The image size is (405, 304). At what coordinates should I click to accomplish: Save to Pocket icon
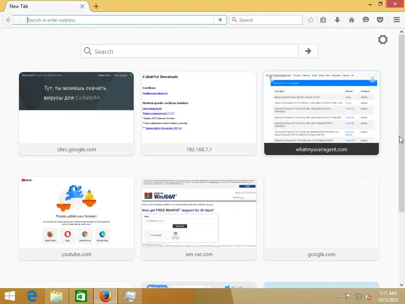380,20
